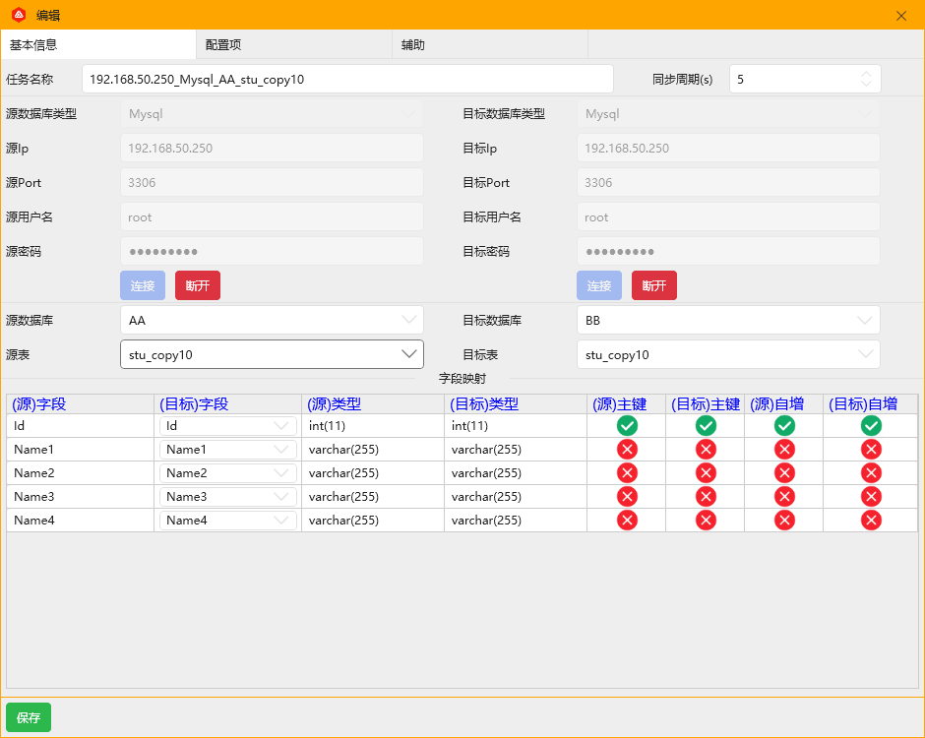Expand the 目标表 stu_copy10 dropdown
Viewport: 925px width, 738px height.
point(728,354)
